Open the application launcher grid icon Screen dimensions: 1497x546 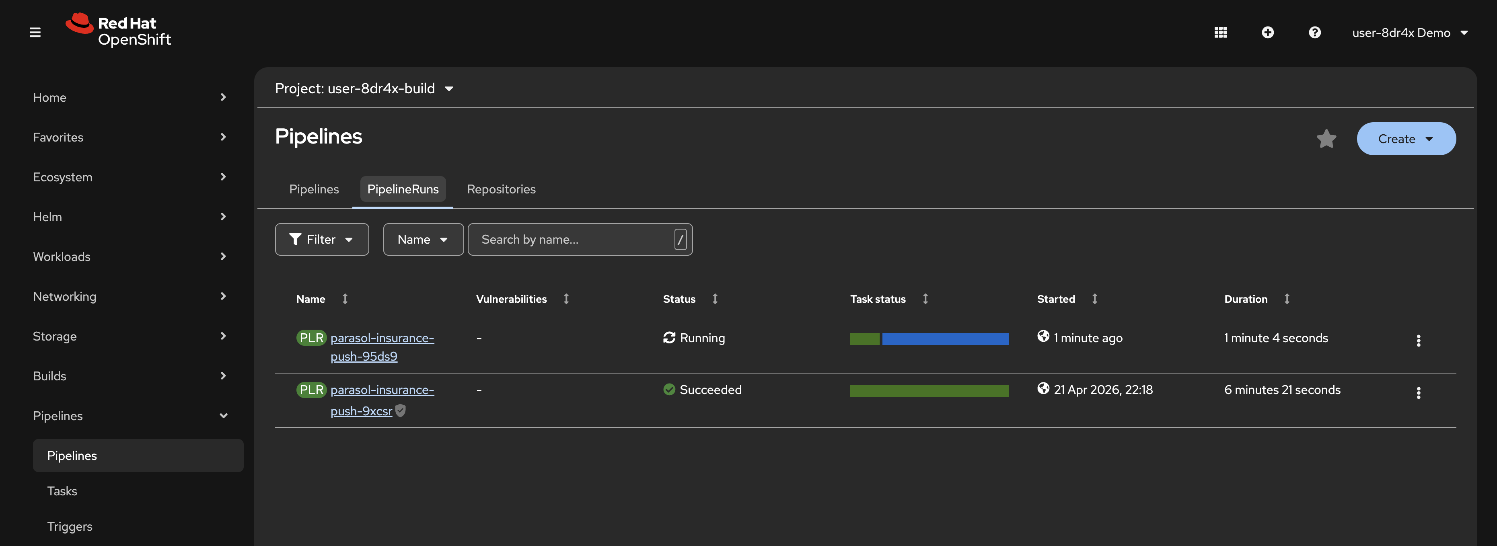tap(1220, 33)
